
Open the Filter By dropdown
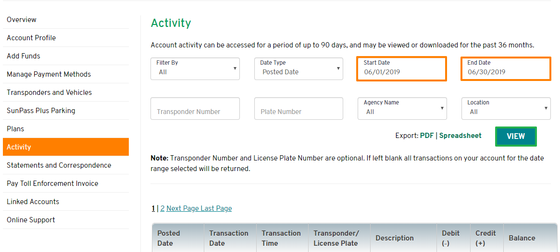coord(195,69)
